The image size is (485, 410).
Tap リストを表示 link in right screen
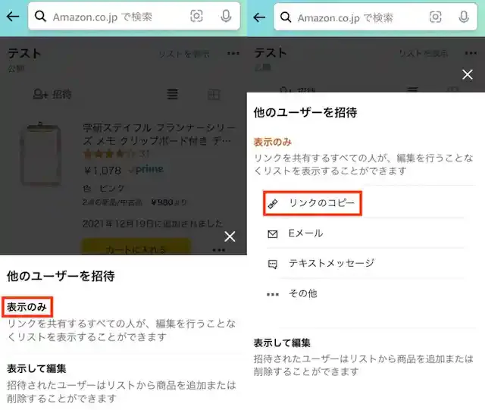click(x=423, y=54)
